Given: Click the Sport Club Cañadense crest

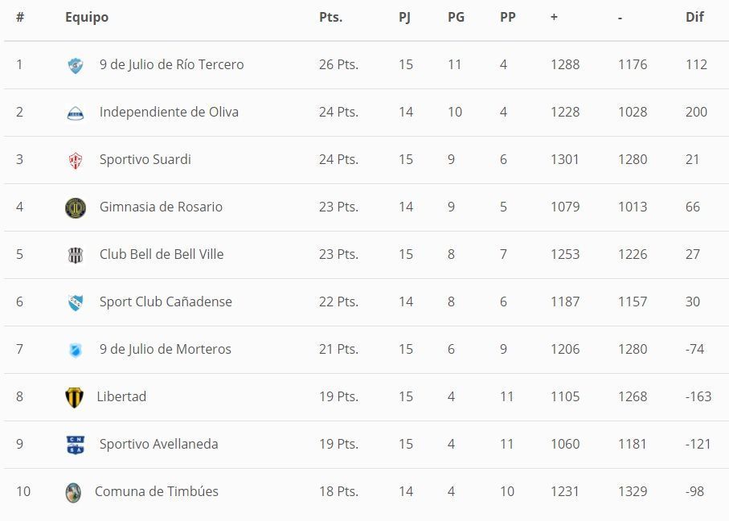Looking at the screenshot, I should point(75,302).
